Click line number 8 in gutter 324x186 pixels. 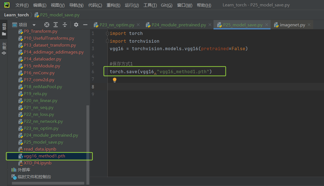pos(93,87)
